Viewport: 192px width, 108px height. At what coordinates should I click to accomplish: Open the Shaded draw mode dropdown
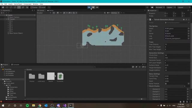(44, 13)
